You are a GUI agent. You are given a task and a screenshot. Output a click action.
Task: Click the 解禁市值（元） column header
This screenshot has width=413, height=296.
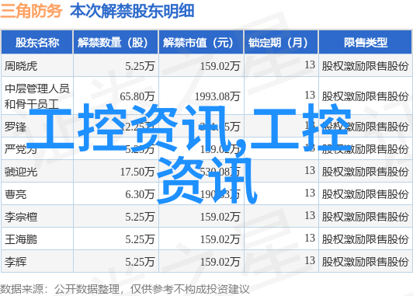point(201,43)
